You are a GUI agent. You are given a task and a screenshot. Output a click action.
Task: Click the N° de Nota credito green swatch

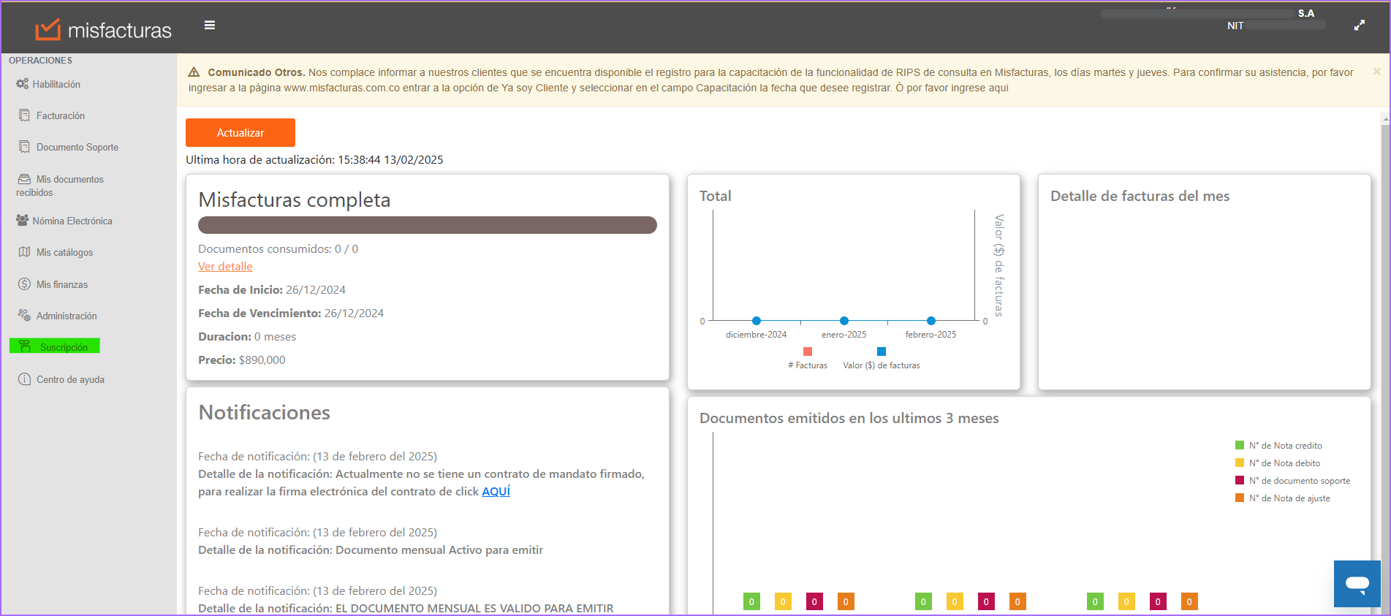point(1240,445)
